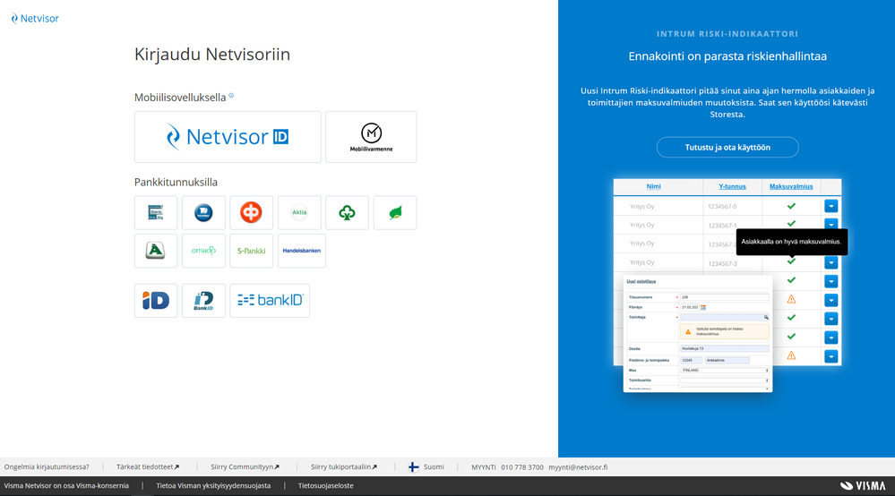
Task: Open the Tietosuojaseloste link
Action: pos(325,486)
